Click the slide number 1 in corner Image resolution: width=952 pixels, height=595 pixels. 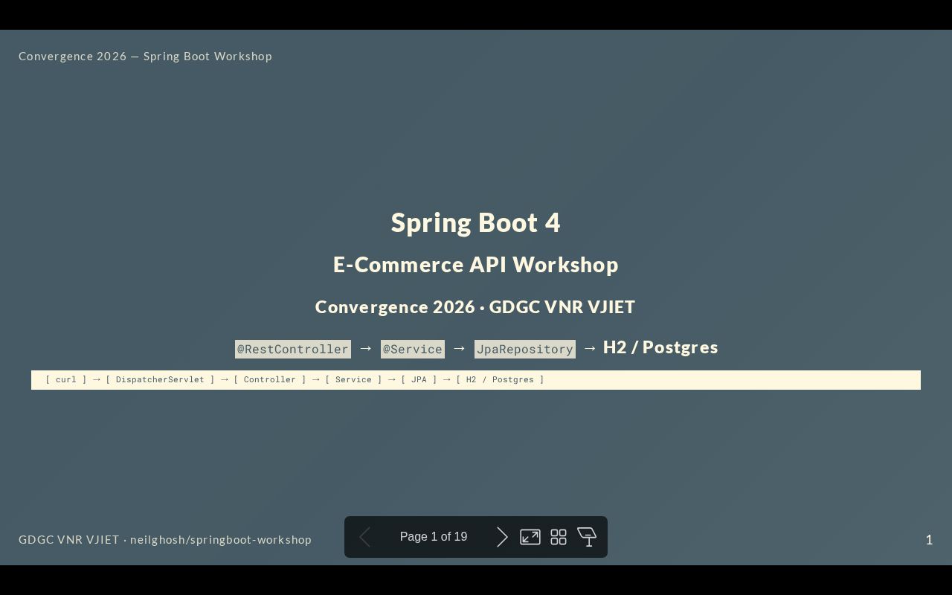tap(929, 540)
